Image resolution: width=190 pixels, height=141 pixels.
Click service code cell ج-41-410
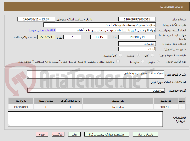coord(166,107)
